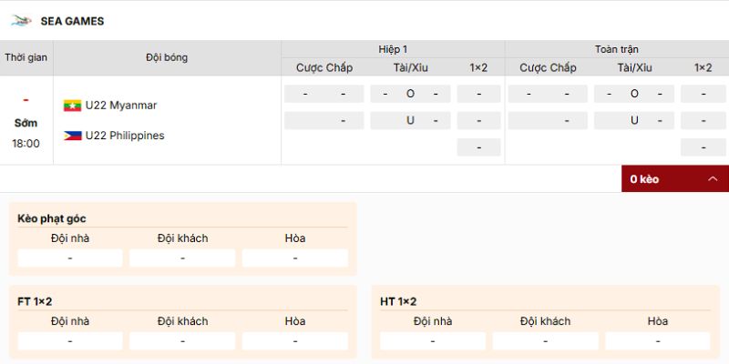Pick Hòa odds in HT 1×2
729x364 pixels.
pos(657,341)
